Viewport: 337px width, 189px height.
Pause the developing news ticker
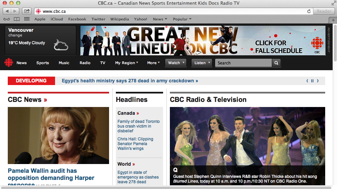click(x=312, y=81)
